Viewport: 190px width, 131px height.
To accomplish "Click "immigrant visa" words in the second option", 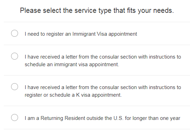I will pyautogui.click(x=71, y=64).
